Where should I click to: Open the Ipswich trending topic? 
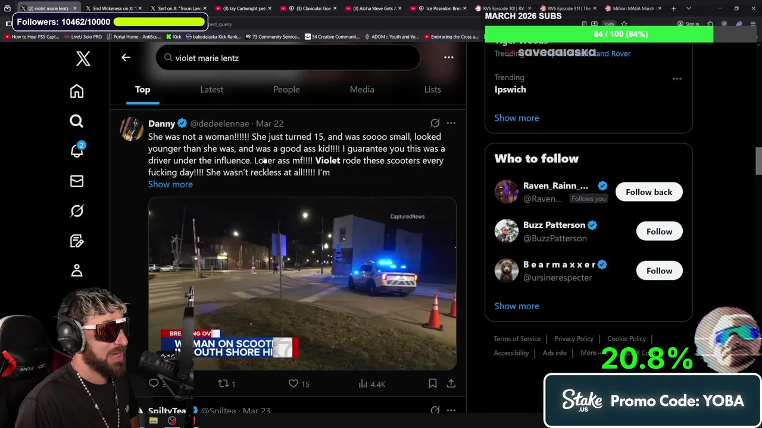click(x=510, y=90)
